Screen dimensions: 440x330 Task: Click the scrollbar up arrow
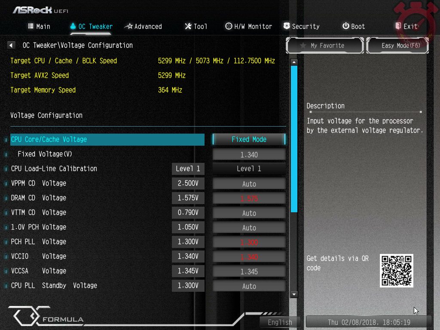[x=294, y=62]
